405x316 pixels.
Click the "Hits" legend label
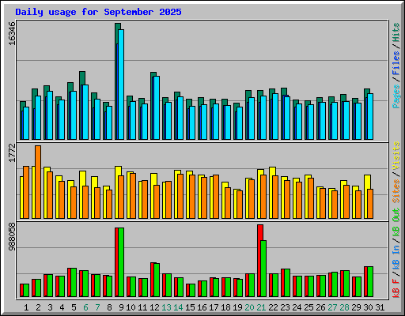pos(396,32)
